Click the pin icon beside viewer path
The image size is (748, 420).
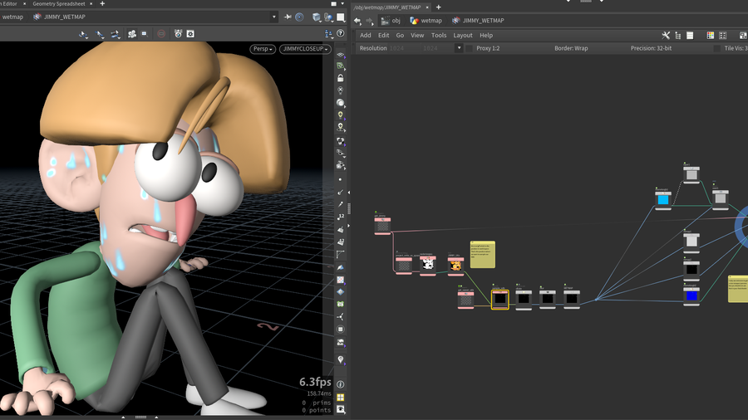click(x=287, y=17)
